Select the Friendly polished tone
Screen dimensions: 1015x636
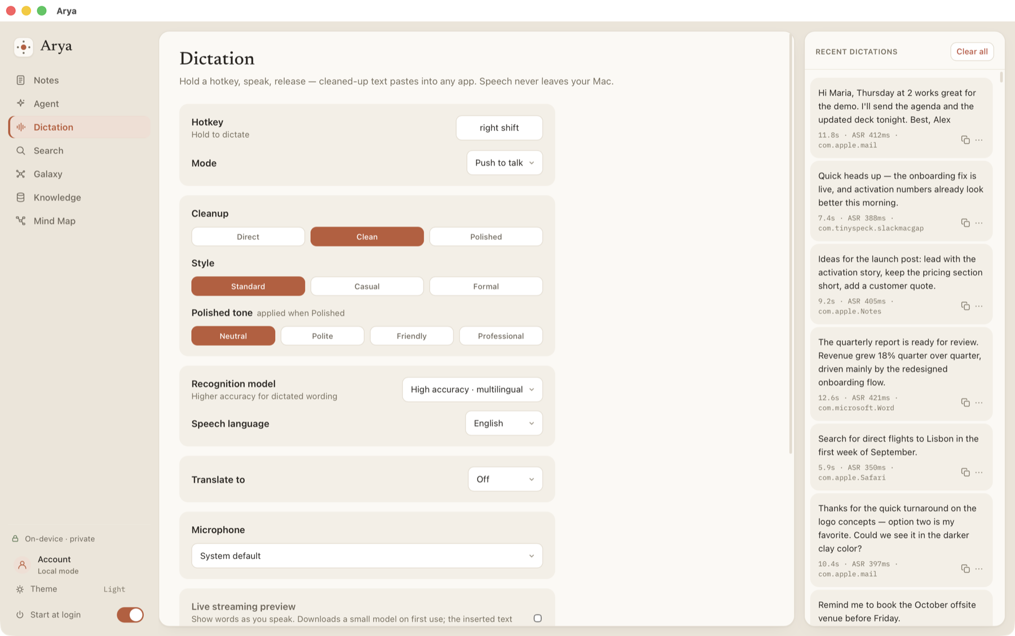click(x=412, y=336)
